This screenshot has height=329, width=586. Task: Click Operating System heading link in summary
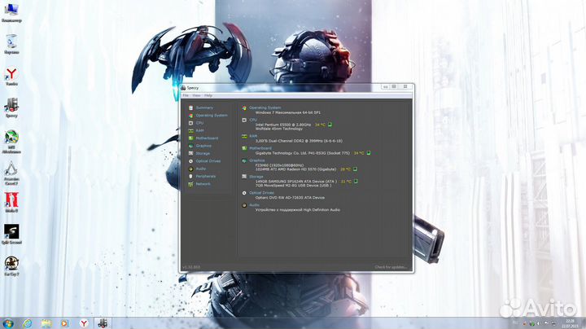point(265,107)
